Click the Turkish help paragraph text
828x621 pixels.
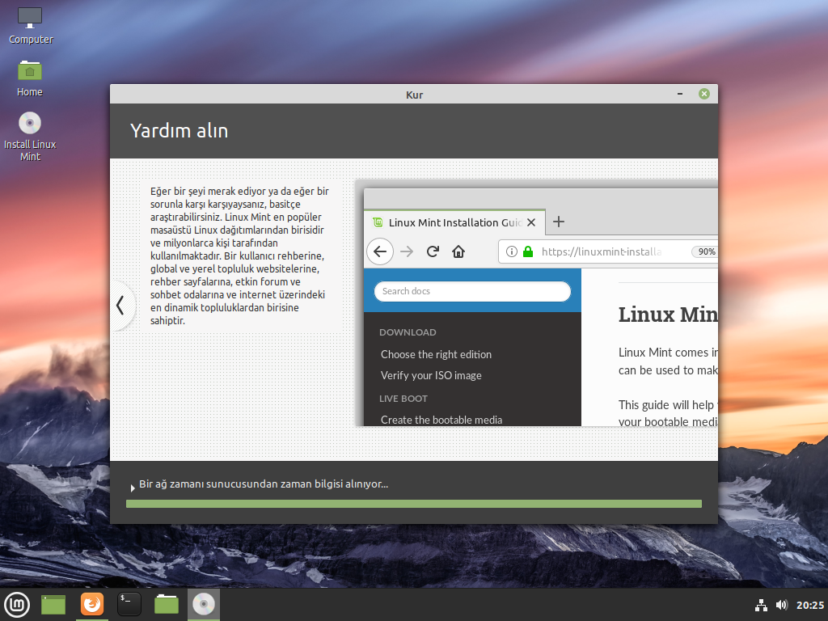[x=239, y=256]
